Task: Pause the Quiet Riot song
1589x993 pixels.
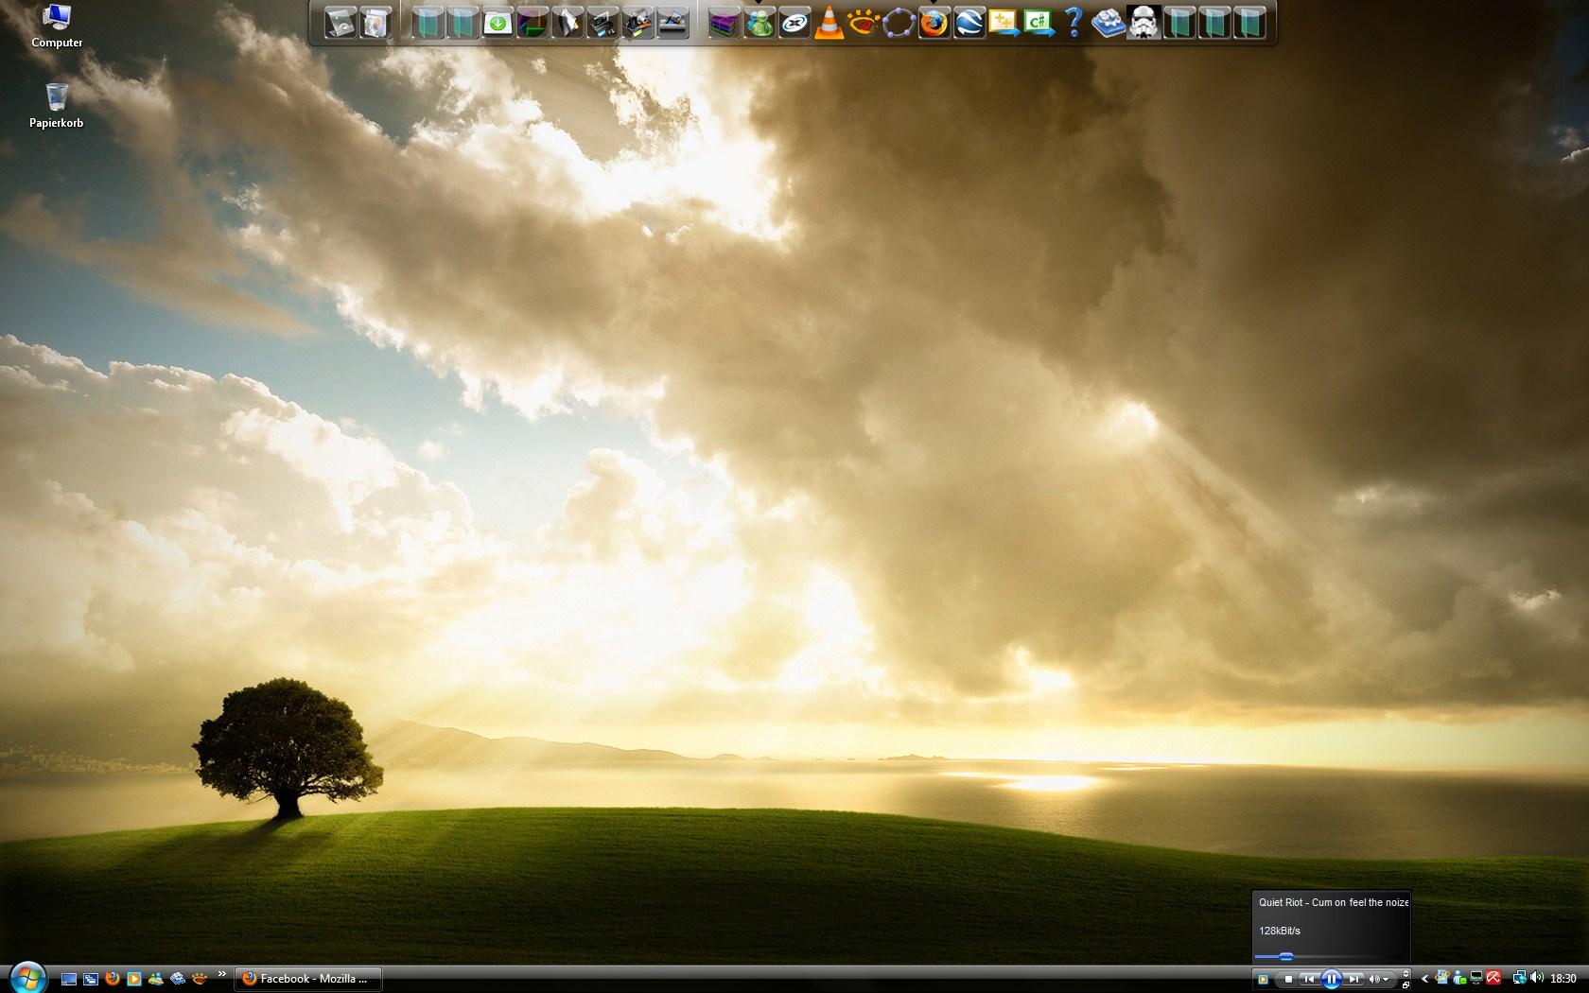Action: pyautogui.click(x=1332, y=980)
